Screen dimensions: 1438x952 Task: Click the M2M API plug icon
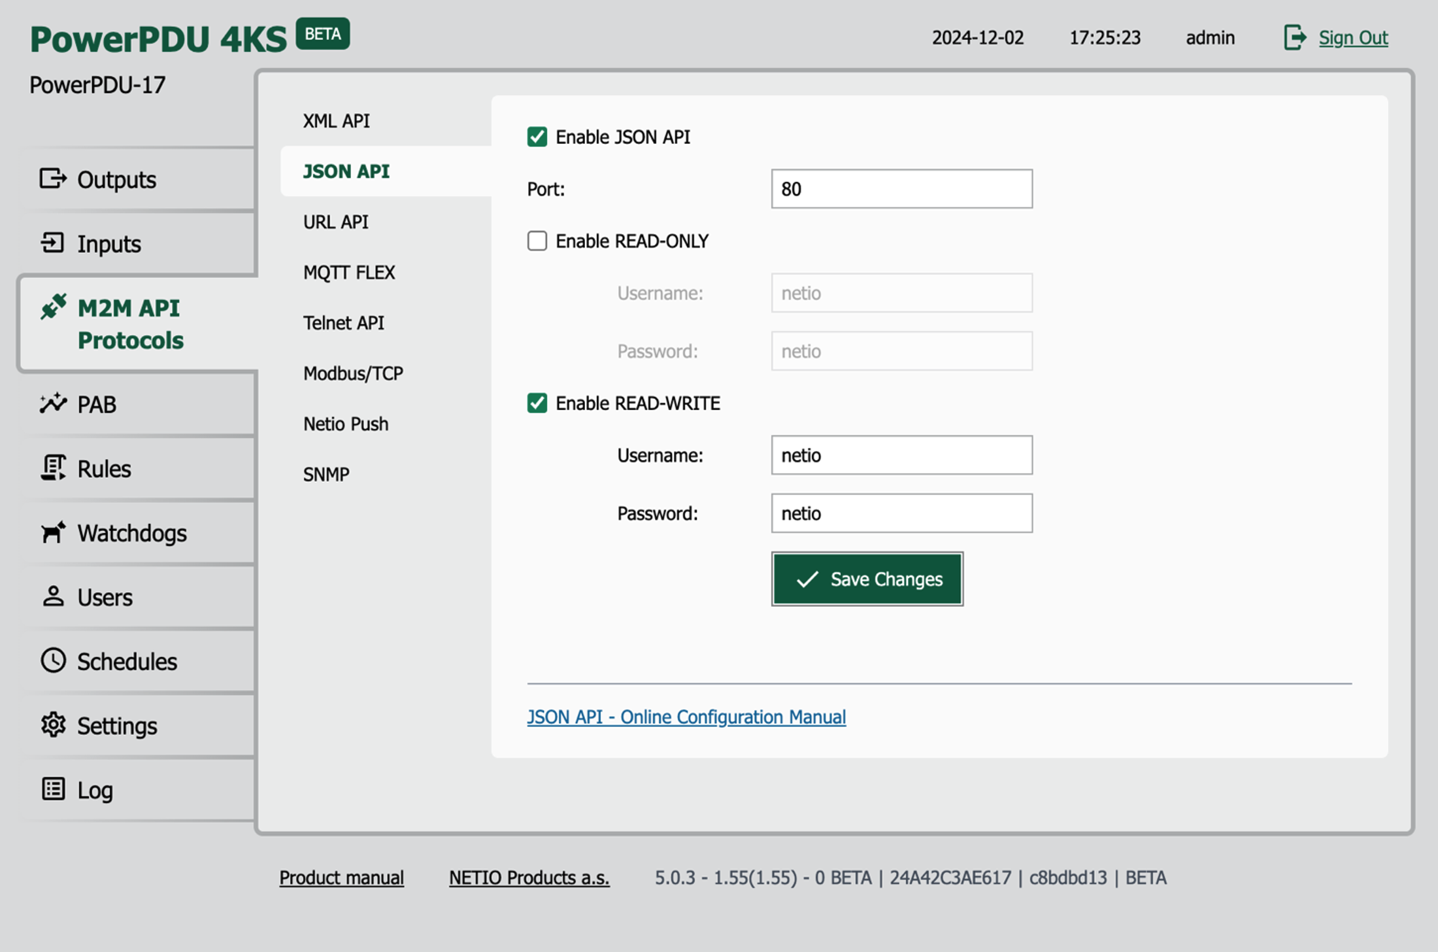tap(53, 306)
